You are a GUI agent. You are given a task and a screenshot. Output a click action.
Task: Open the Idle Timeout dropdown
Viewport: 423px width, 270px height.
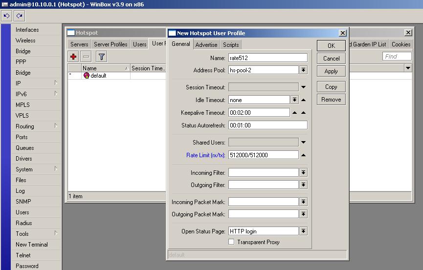point(294,100)
